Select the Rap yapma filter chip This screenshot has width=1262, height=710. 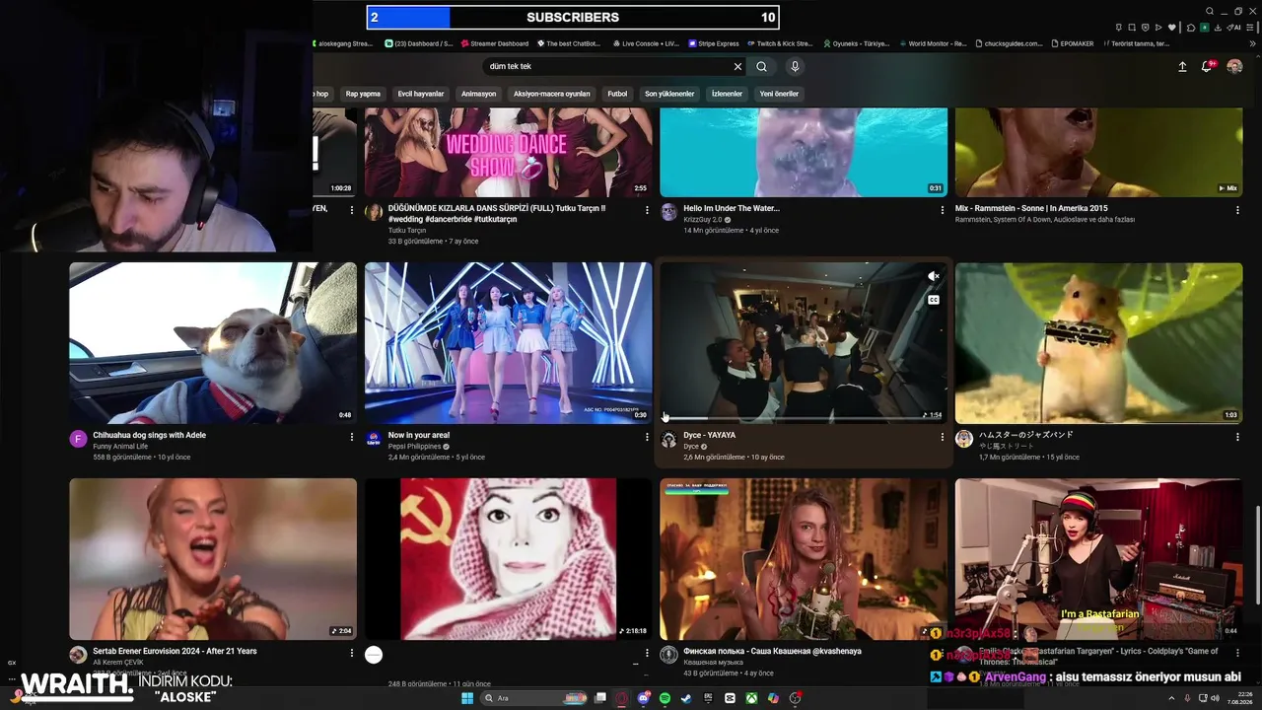coord(363,94)
